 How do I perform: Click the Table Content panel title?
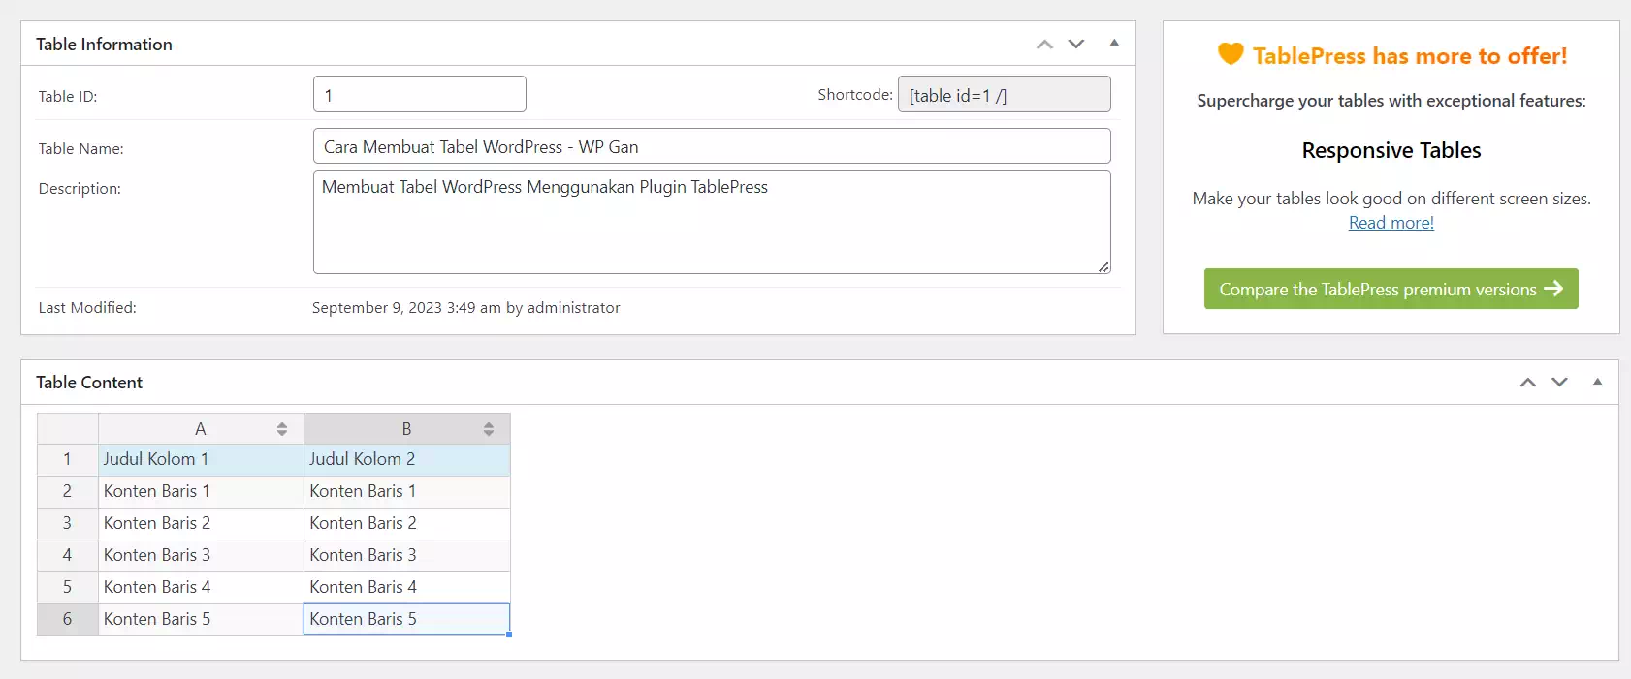[89, 383]
